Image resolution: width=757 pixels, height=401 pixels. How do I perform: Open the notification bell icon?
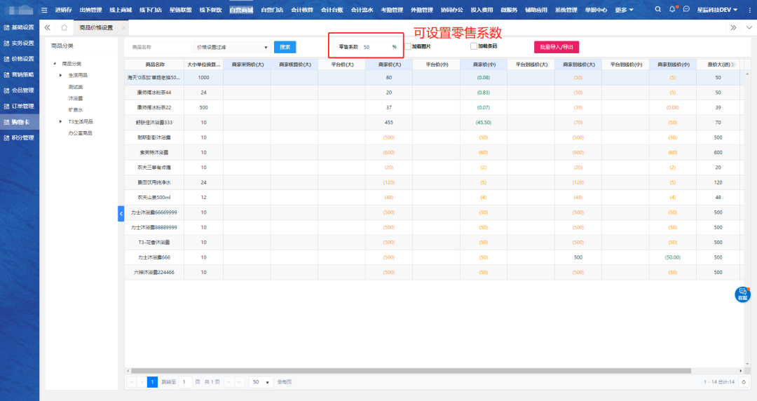point(672,10)
